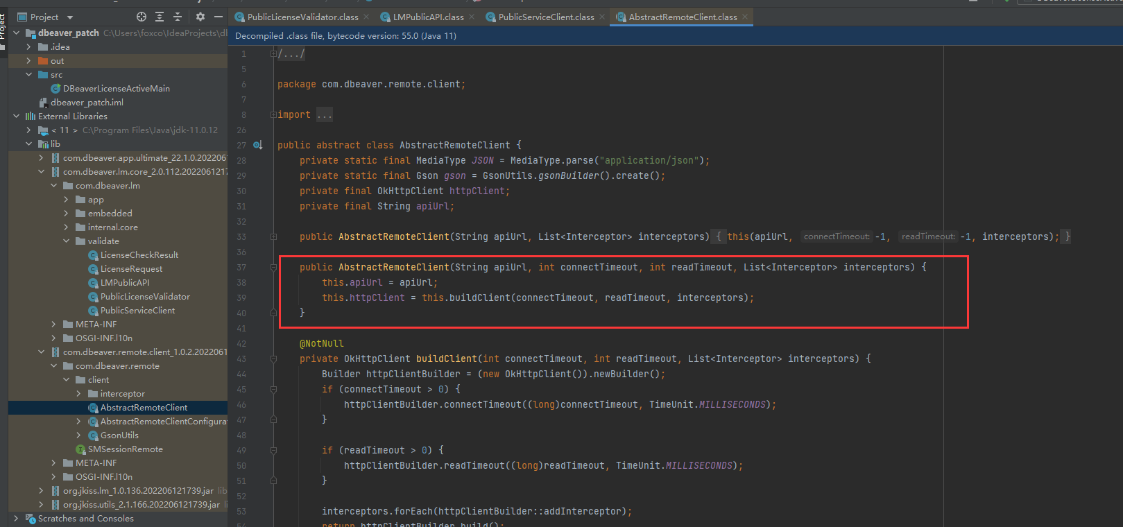Expand the out folder

28,60
